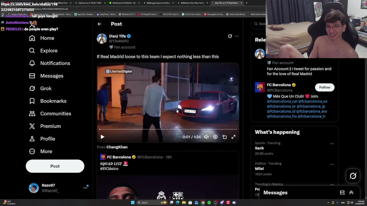The width and height of the screenshot is (367, 206).
Task: Open Notifications from sidebar
Action: [50, 63]
